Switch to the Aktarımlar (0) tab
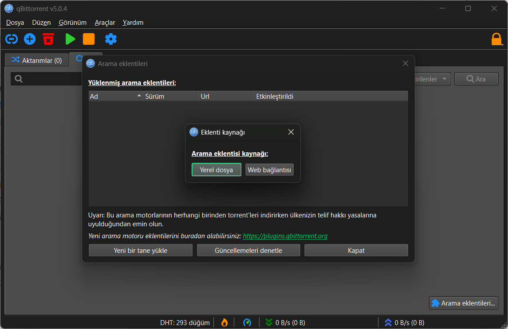 37,60
